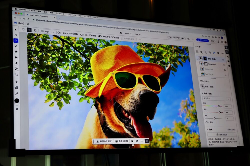Activate the Type tool (T)
The width and height of the screenshot is (250, 166).
click(x=16, y=82)
